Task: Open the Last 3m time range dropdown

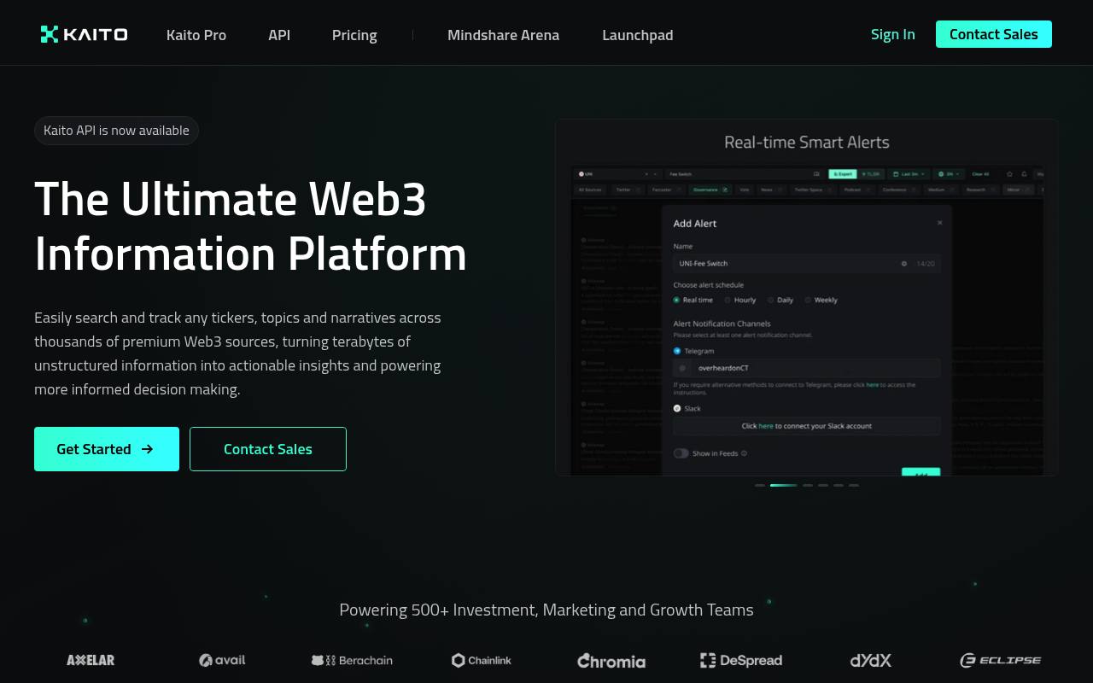Action: point(907,174)
